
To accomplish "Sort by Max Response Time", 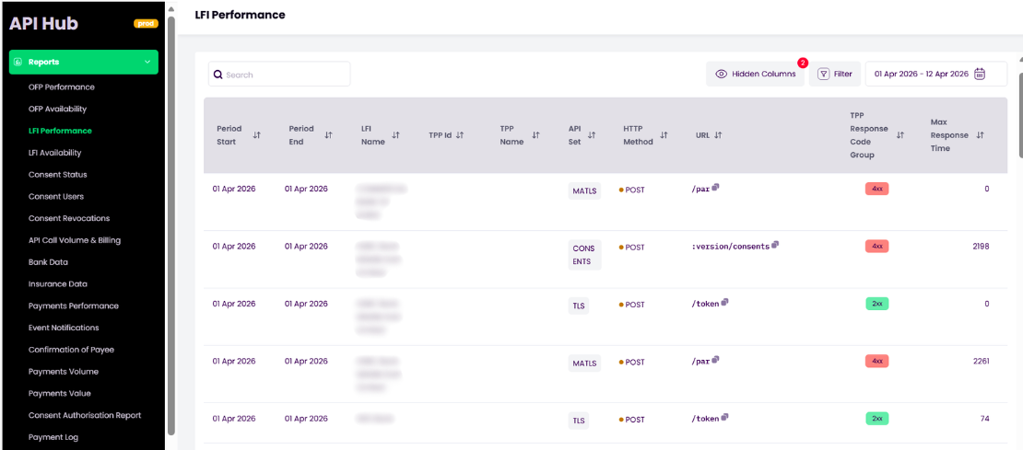I will [980, 135].
